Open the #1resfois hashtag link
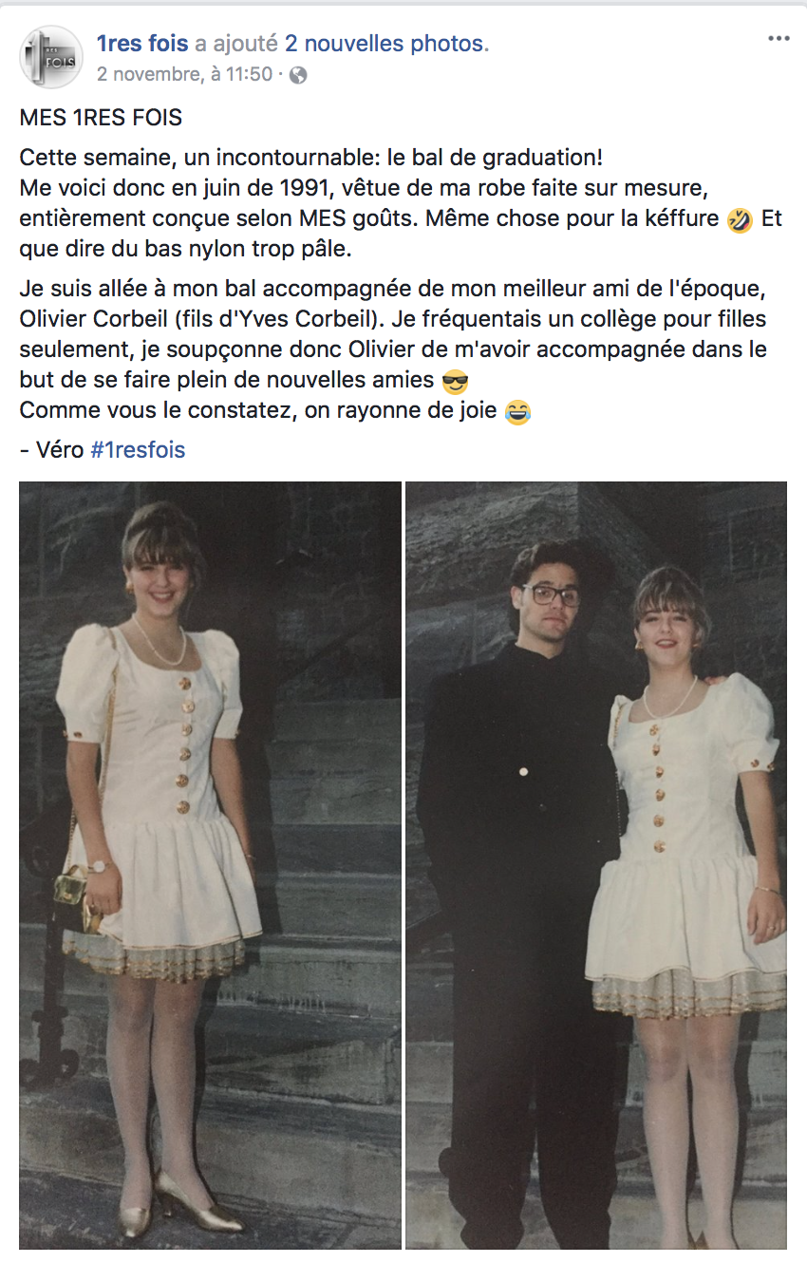807x1263 pixels. (138, 449)
